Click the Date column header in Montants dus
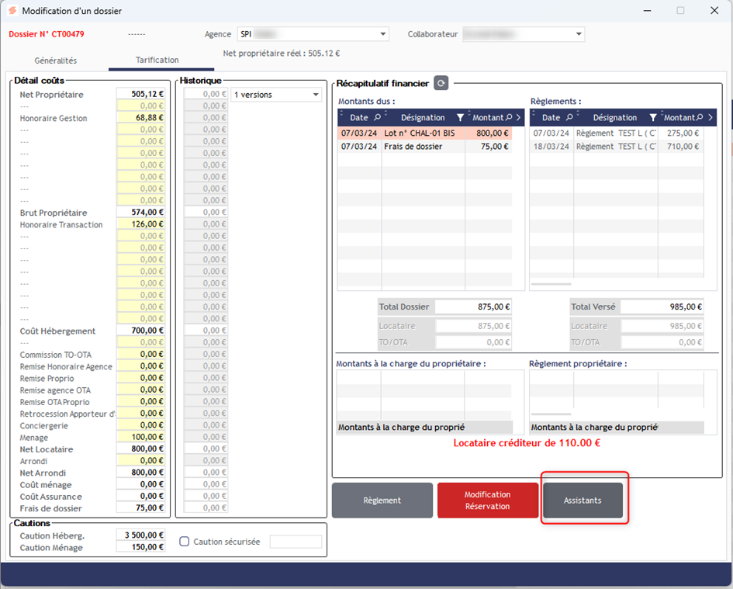Image resolution: width=733 pixels, height=589 pixels. tap(358, 117)
